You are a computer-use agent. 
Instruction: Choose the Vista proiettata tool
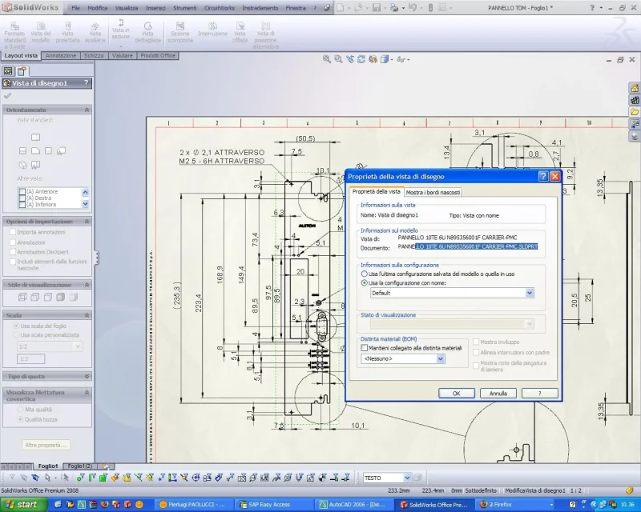(x=67, y=32)
